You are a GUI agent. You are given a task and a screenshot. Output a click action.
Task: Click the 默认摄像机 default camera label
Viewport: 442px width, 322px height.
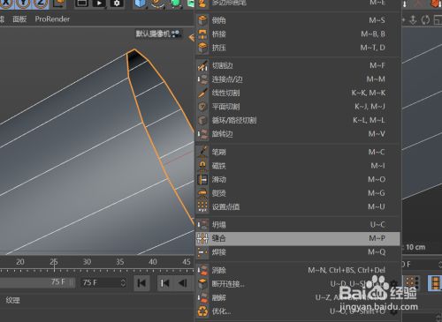[153, 34]
